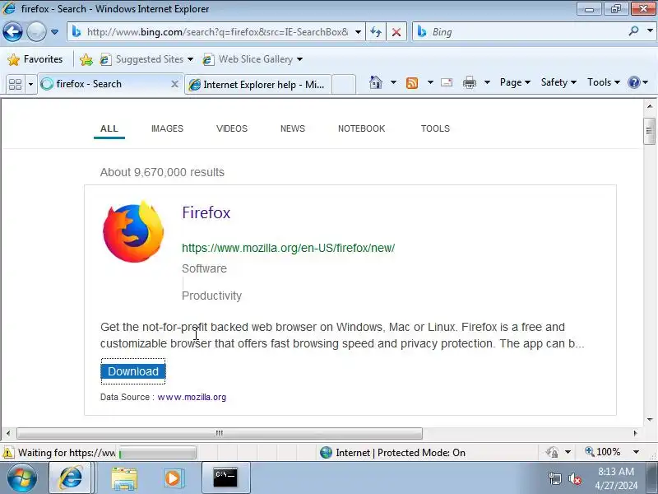
Task: Expand the Web Slice Gallery dropdown arrow
Action: tap(299, 59)
